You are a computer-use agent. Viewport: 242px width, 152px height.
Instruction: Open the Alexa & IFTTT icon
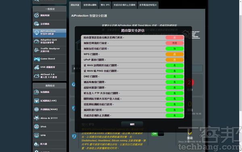pyautogui.click(x=37, y=118)
